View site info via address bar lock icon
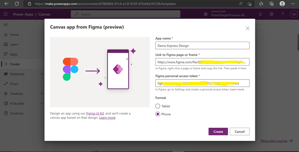The height and width of the screenshot is (152, 299). (29, 4)
